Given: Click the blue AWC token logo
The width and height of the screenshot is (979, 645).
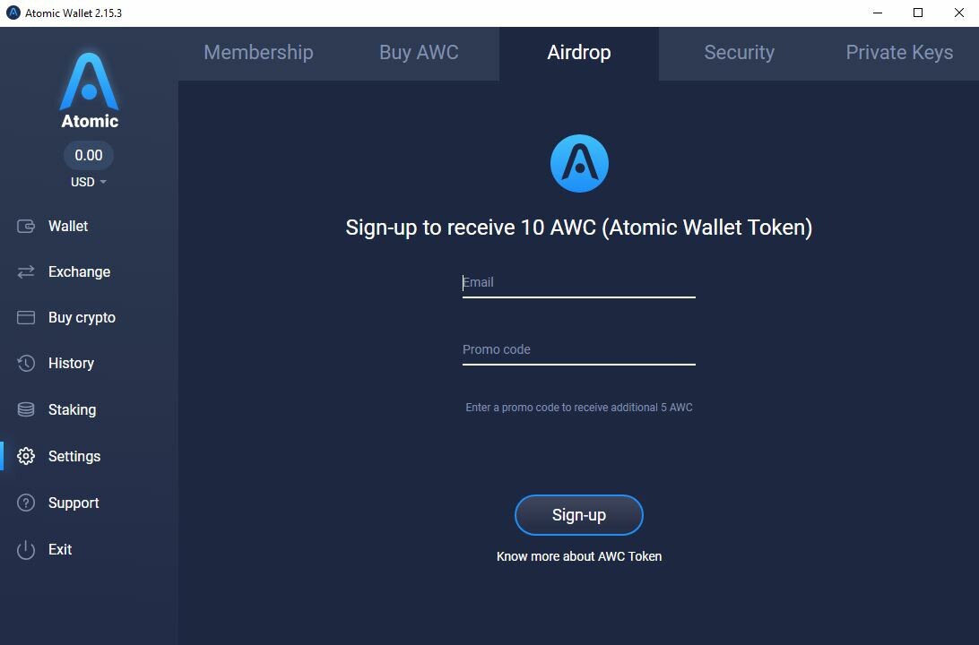Looking at the screenshot, I should coord(579,163).
